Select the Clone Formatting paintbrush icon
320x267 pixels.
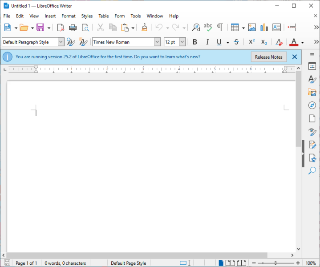point(144,28)
